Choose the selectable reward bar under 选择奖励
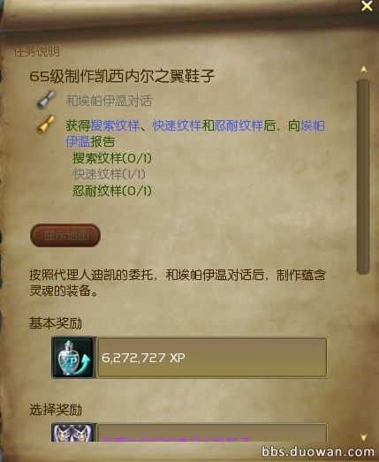The width and height of the screenshot is (379, 462). click(x=212, y=433)
